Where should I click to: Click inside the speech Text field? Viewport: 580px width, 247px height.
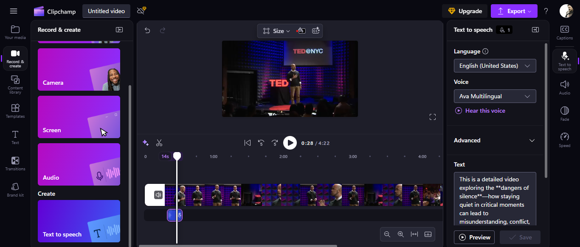(495, 199)
